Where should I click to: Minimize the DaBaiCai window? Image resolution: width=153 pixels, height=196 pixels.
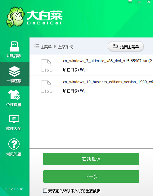[x=139, y=2]
